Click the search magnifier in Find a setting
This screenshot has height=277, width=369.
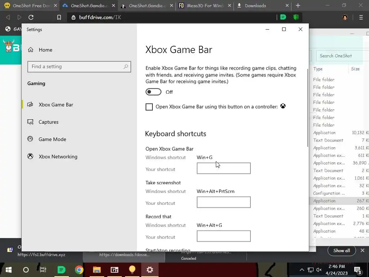coord(126,67)
